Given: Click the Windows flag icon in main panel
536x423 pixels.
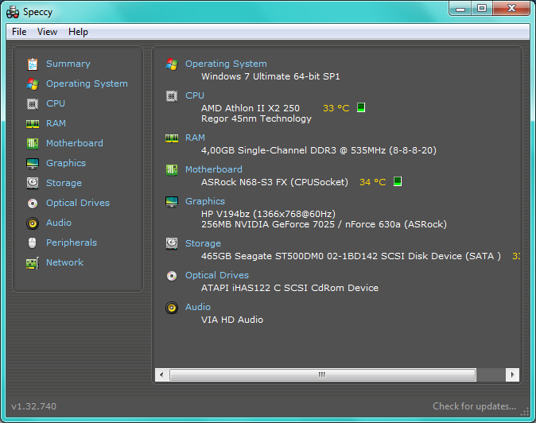Looking at the screenshot, I should 172,64.
